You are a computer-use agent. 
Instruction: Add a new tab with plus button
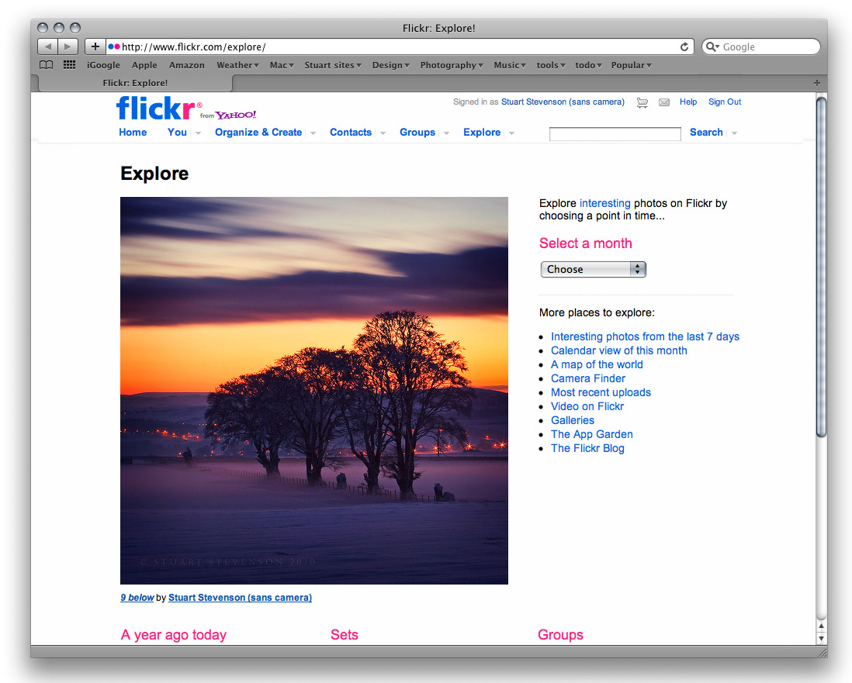816,83
